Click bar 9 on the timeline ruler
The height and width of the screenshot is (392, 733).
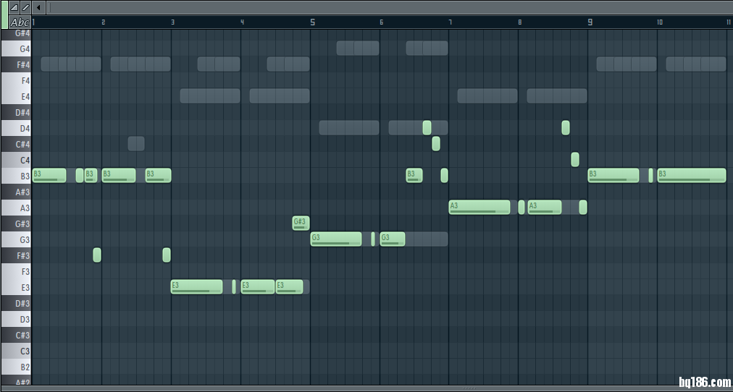[x=590, y=22]
